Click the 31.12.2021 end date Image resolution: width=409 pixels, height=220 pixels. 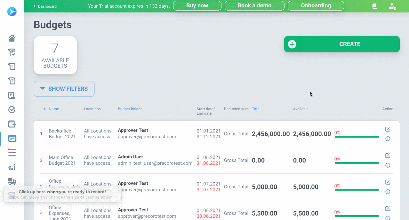click(x=209, y=137)
